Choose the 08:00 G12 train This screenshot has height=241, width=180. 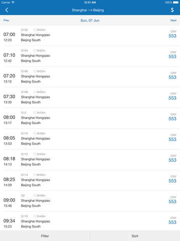click(90, 118)
